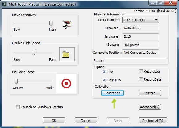
Task: Click the Screen field showing (6) points
Action: pos(140,45)
